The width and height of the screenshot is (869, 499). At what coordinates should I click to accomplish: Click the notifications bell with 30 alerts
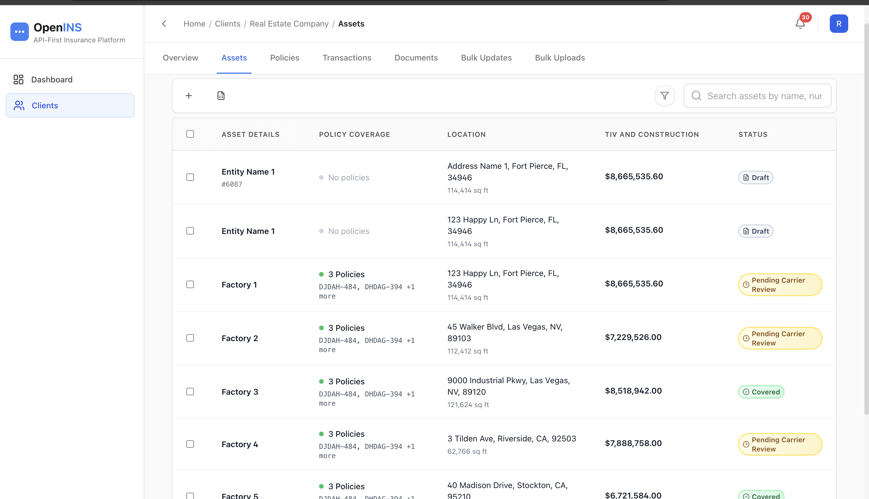pos(800,23)
